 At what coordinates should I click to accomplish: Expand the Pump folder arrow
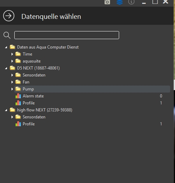pyautogui.click(x=12, y=89)
